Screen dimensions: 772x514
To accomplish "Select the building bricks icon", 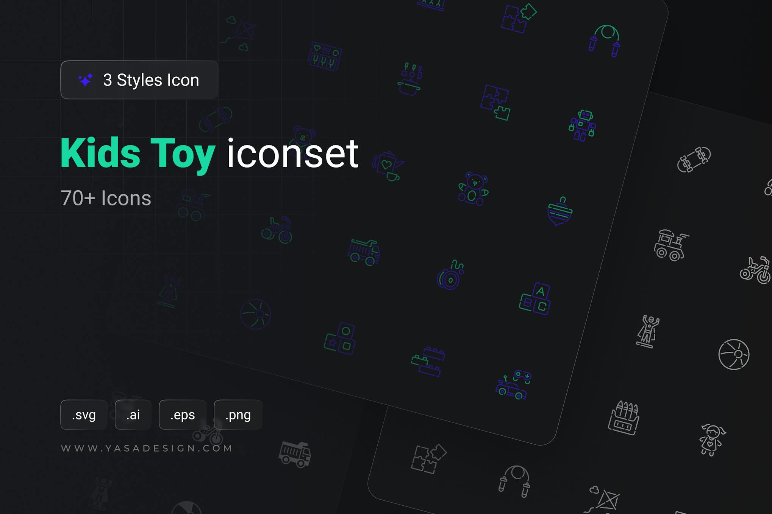I will tap(428, 361).
